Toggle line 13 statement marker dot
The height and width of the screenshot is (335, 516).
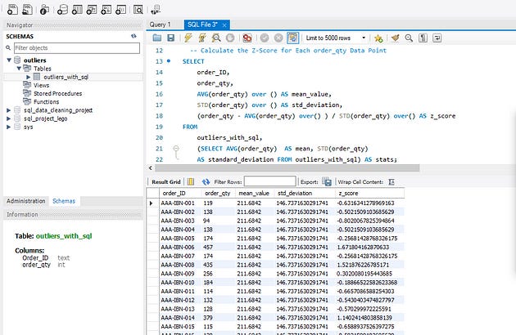tap(169, 62)
